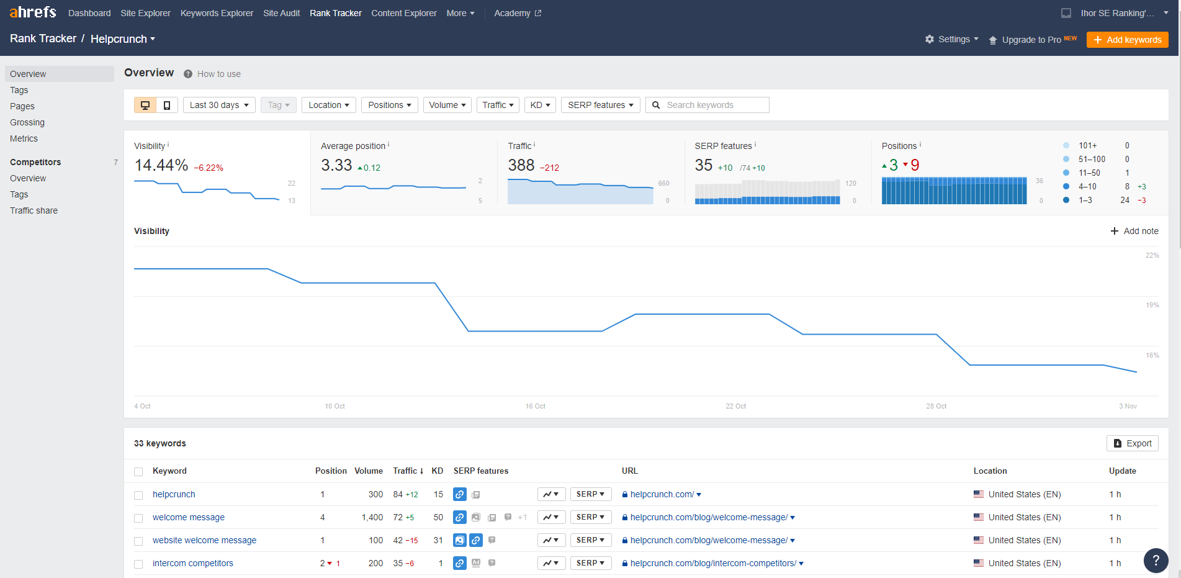Open the Volume filter dropdown
Viewport: 1181px width, 578px height.
coord(447,105)
